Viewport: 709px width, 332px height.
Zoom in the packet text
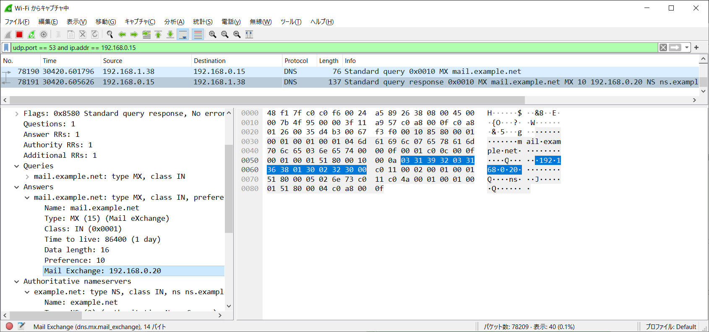point(213,34)
